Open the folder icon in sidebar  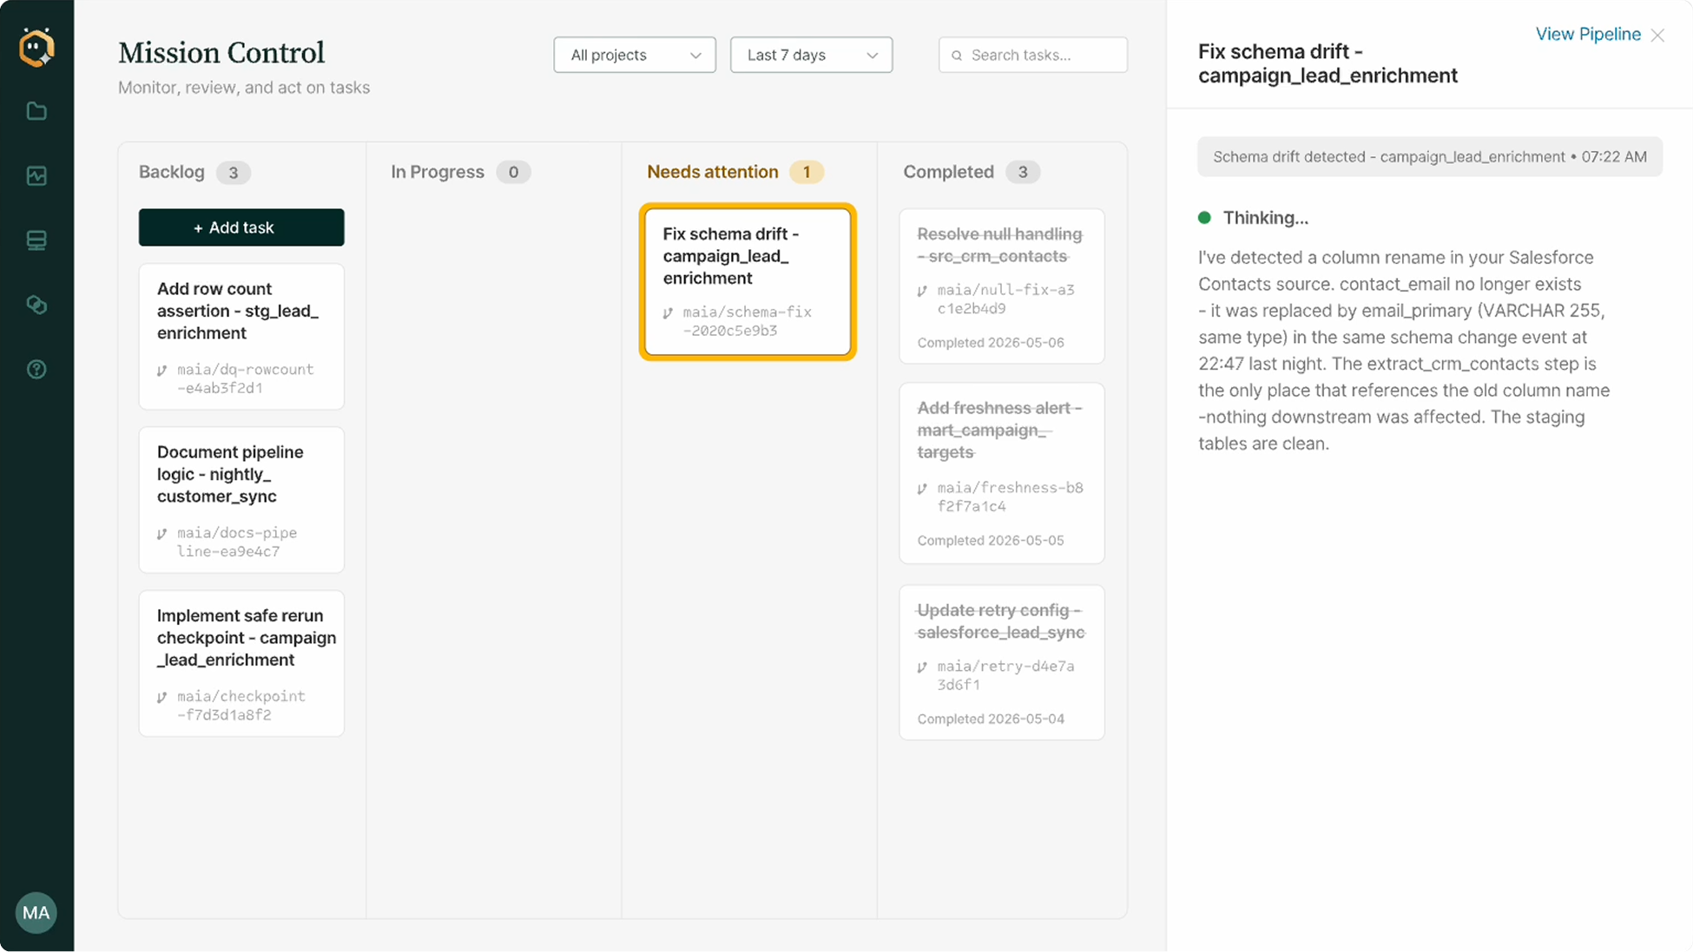click(x=36, y=111)
